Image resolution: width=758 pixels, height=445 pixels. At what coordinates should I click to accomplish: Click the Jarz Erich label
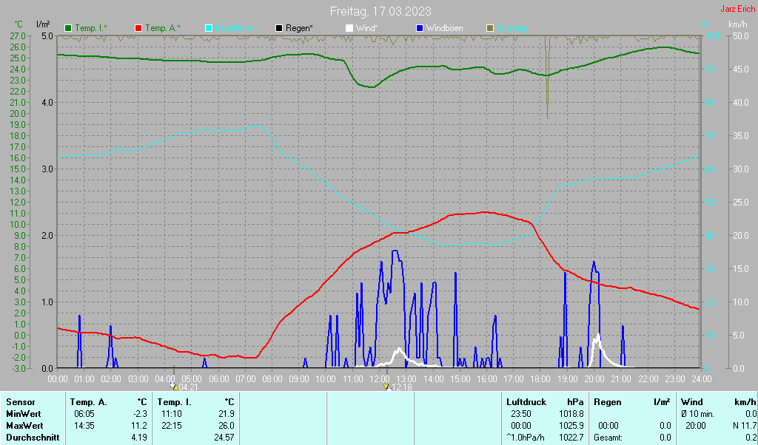pos(738,9)
